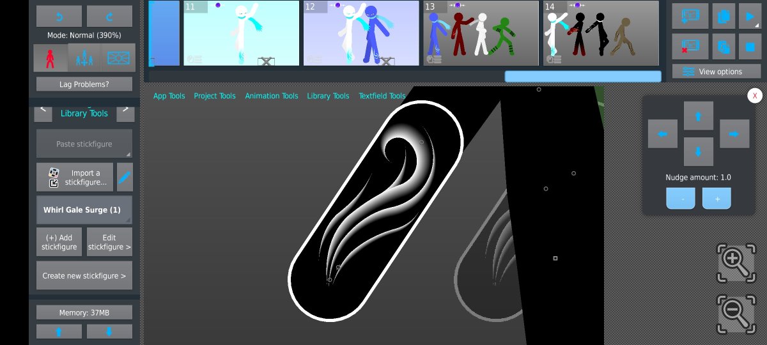Open the Project Tools tab
This screenshot has height=345, width=767.
click(x=215, y=96)
